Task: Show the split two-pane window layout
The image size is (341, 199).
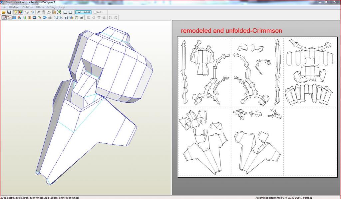Action: pyautogui.click(x=65, y=12)
